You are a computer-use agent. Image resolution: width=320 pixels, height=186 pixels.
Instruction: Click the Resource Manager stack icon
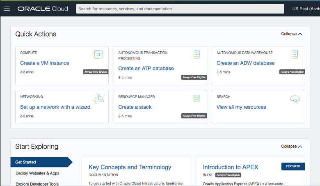tap(197, 99)
